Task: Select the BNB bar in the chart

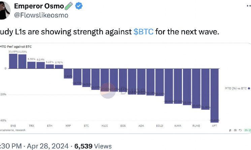Action: [13, 61]
